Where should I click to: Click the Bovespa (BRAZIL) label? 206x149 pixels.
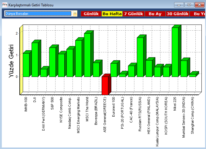pos(96,111)
